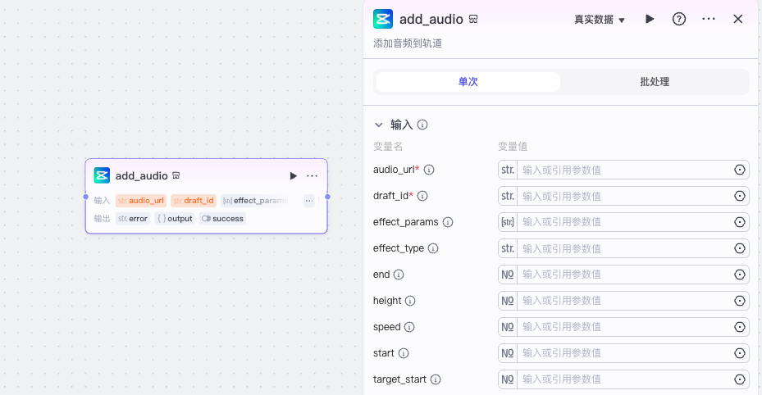Image resolution: width=762 pixels, height=395 pixels.
Task: Select the draft_id input tag on node
Action: point(194,201)
